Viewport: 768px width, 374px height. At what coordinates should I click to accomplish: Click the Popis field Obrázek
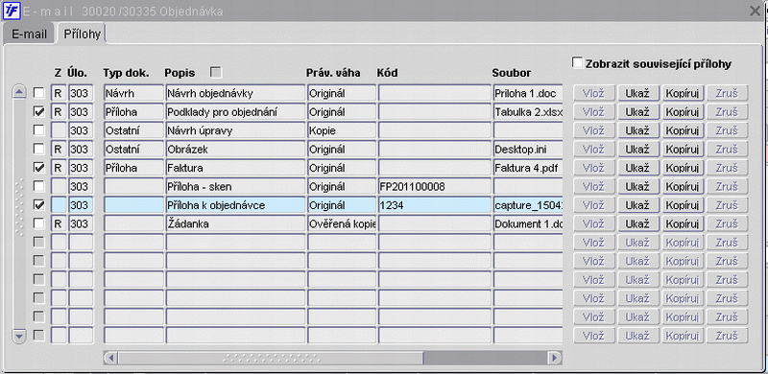(235, 149)
